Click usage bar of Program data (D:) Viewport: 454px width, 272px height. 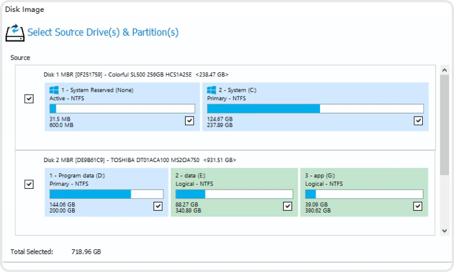(107, 194)
